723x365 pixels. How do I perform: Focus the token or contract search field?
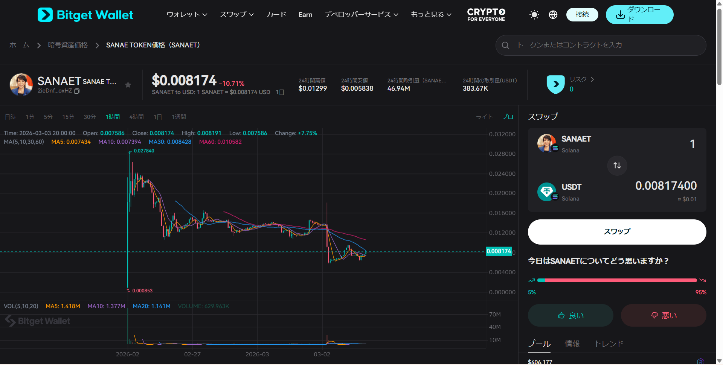point(606,45)
